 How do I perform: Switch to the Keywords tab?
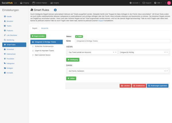45,28
